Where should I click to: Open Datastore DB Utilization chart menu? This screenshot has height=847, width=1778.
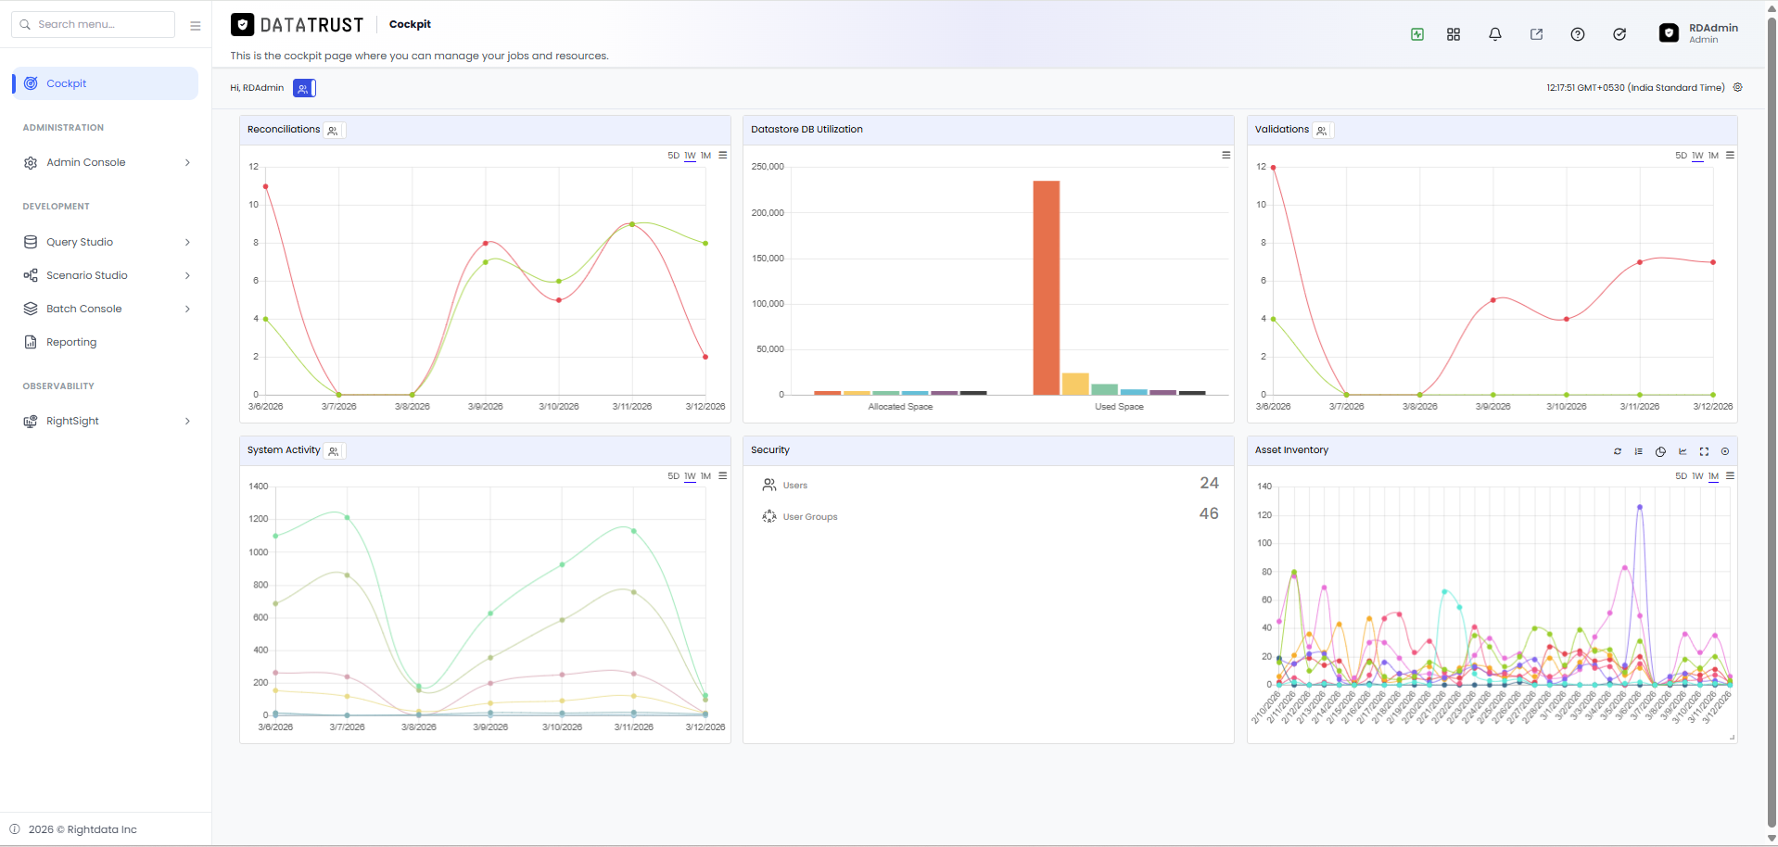tap(1226, 155)
